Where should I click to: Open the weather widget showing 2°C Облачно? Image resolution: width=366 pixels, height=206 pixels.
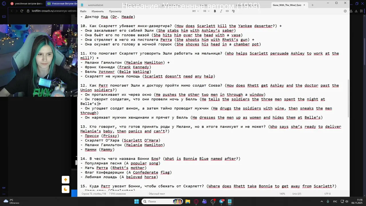11,201
